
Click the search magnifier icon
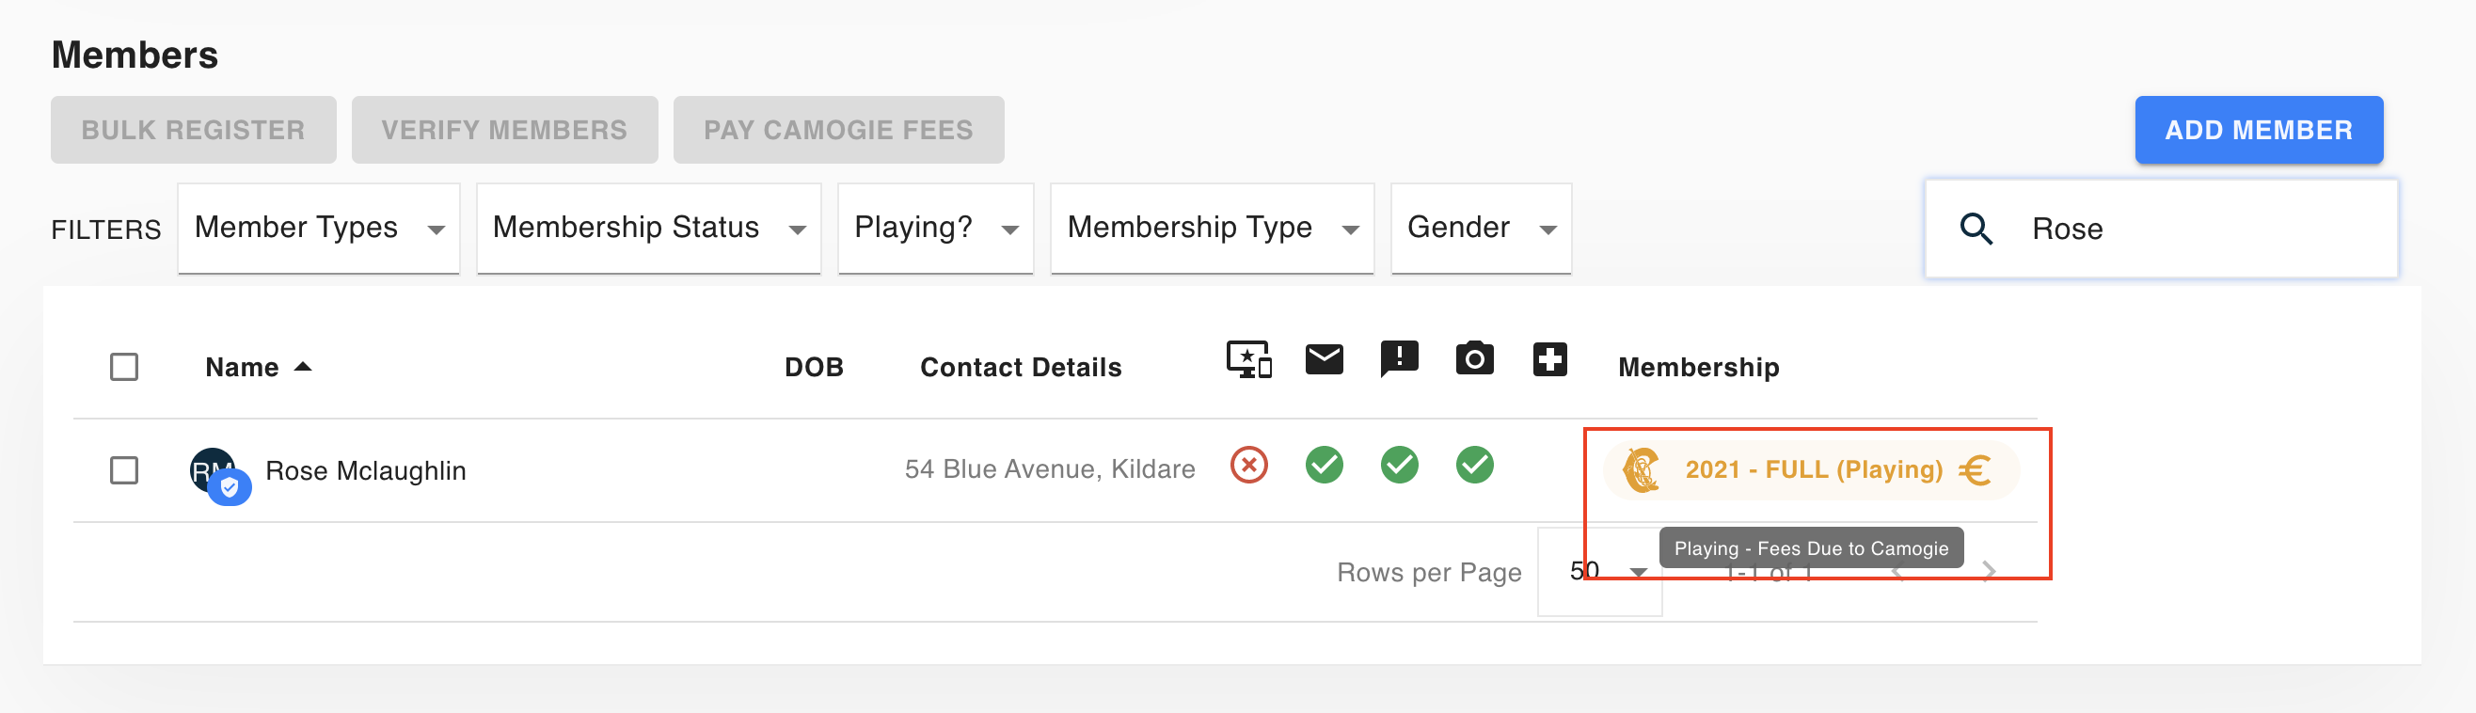coord(1976,229)
